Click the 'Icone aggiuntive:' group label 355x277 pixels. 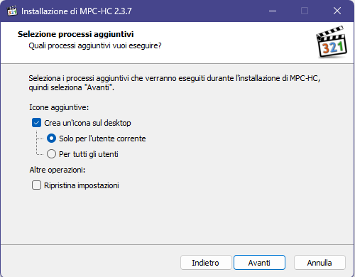tap(59, 107)
